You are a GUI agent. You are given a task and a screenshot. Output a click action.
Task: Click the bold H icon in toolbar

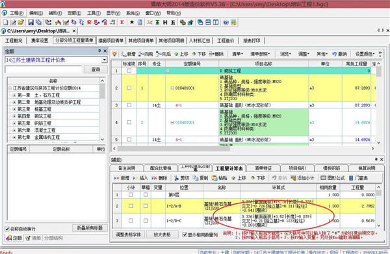tap(165, 22)
